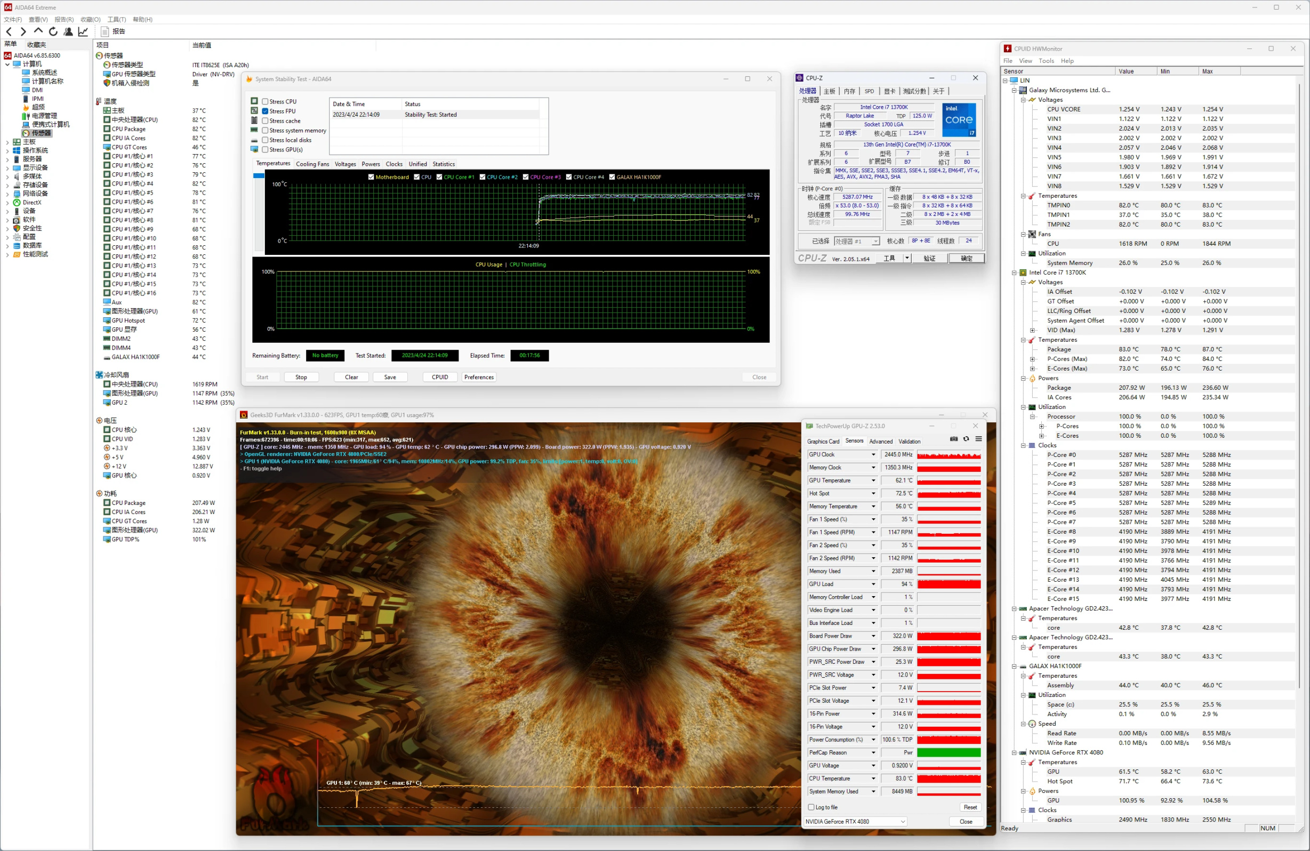Click the Preferences button

[478, 378]
